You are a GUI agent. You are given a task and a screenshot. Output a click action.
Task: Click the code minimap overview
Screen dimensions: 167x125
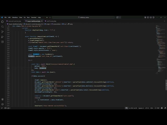pos(160,49)
